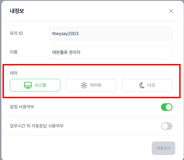Click the 저장하기 button

coord(163,148)
